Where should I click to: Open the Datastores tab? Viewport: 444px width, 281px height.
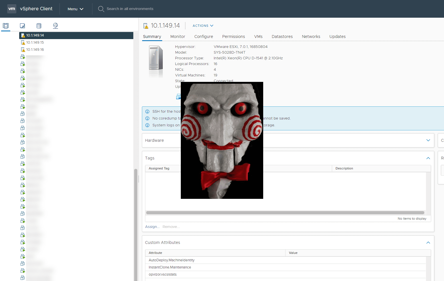pos(282,37)
